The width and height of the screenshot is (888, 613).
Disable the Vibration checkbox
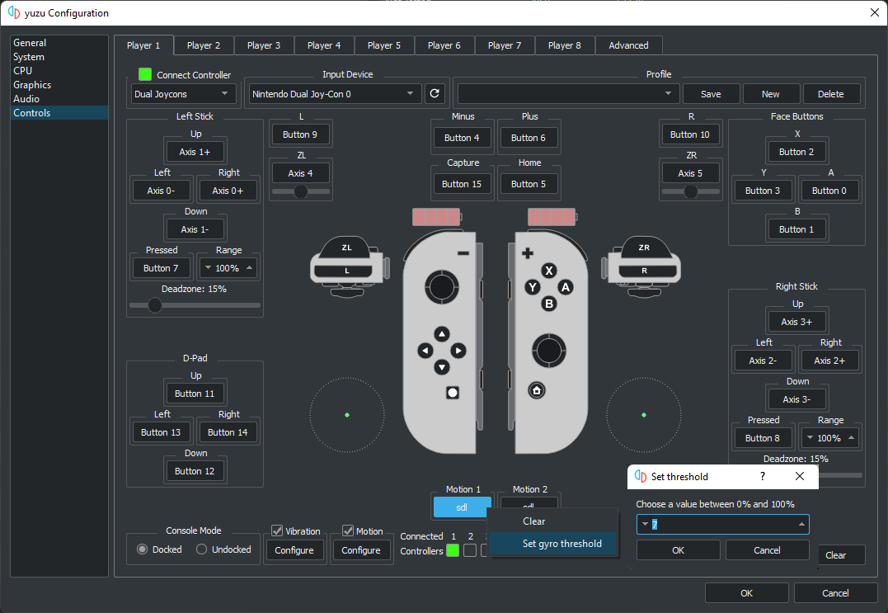277,530
